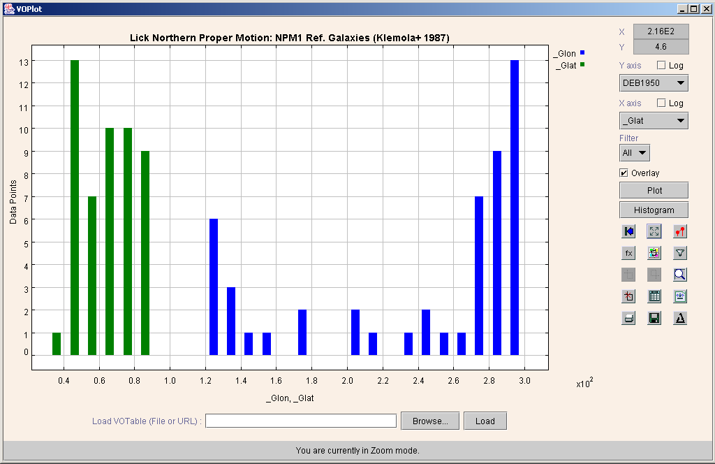The height and width of the screenshot is (464, 715).
Task: Click the chart title Lick Northern Proper Motion
Action: click(290, 38)
